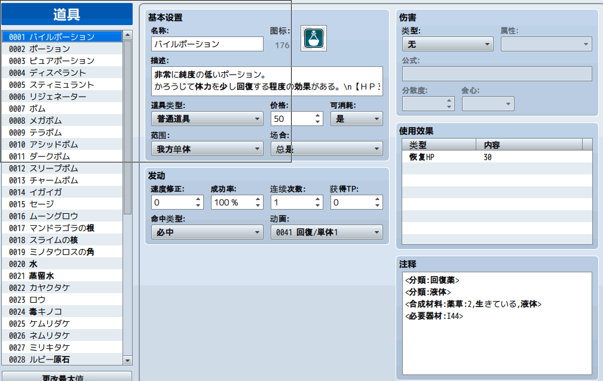The width and height of the screenshot is (603, 381).
Task: Select item 0024 毒キノコ
Action: 62,311
